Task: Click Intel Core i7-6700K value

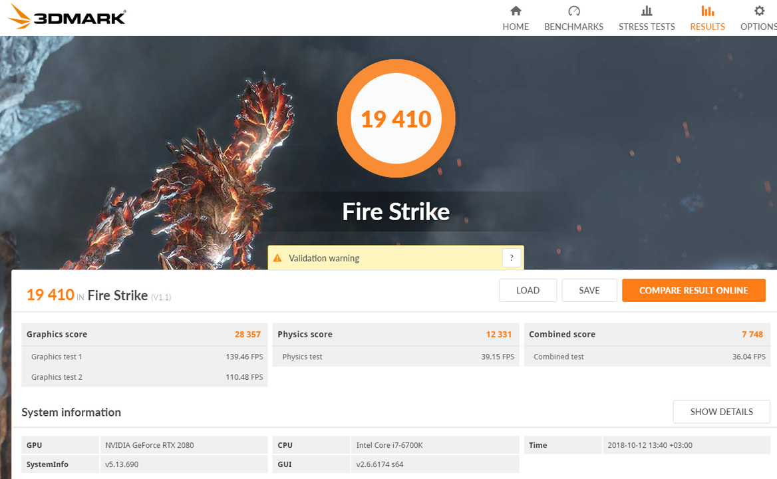Action: point(389,445)
